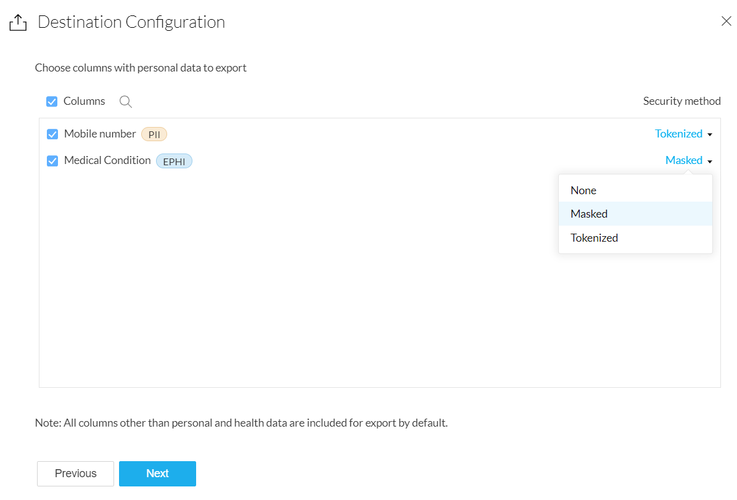Pick Tokenized from the dropdown list
Screen dimensions: 737x500
[594, 238]
